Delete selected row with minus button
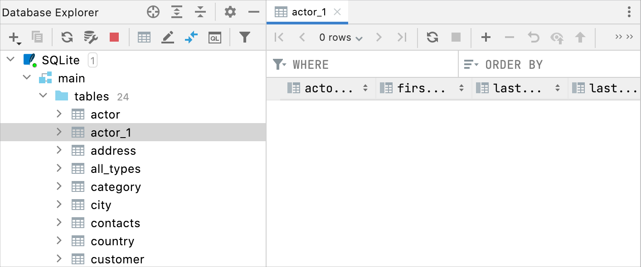 point(510,37)
